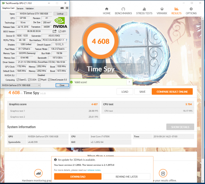Open the 3DMark Home section

click(x=107, y=11)
